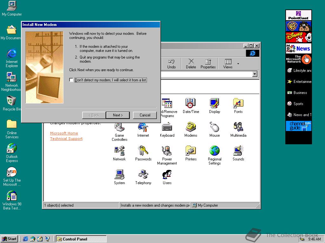The height and width of the screenshot is (243, 325).
Task: Check Don't detect my modem checkbox
Action: point(71,80)
